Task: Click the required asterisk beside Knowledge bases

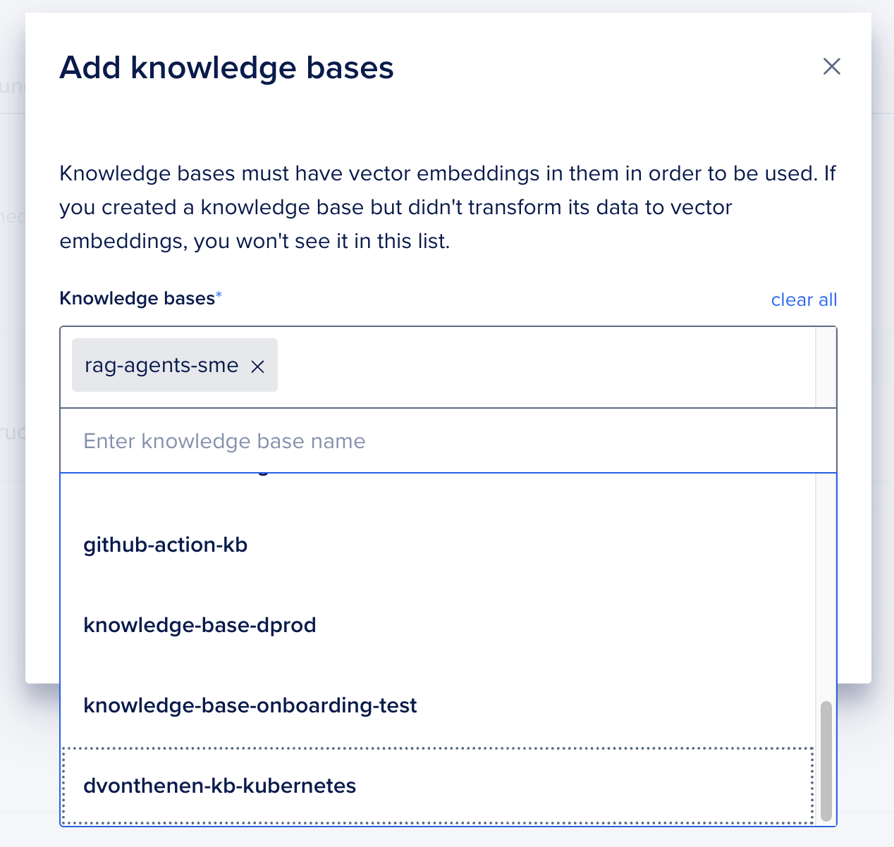Action: (x=219, y=297)
